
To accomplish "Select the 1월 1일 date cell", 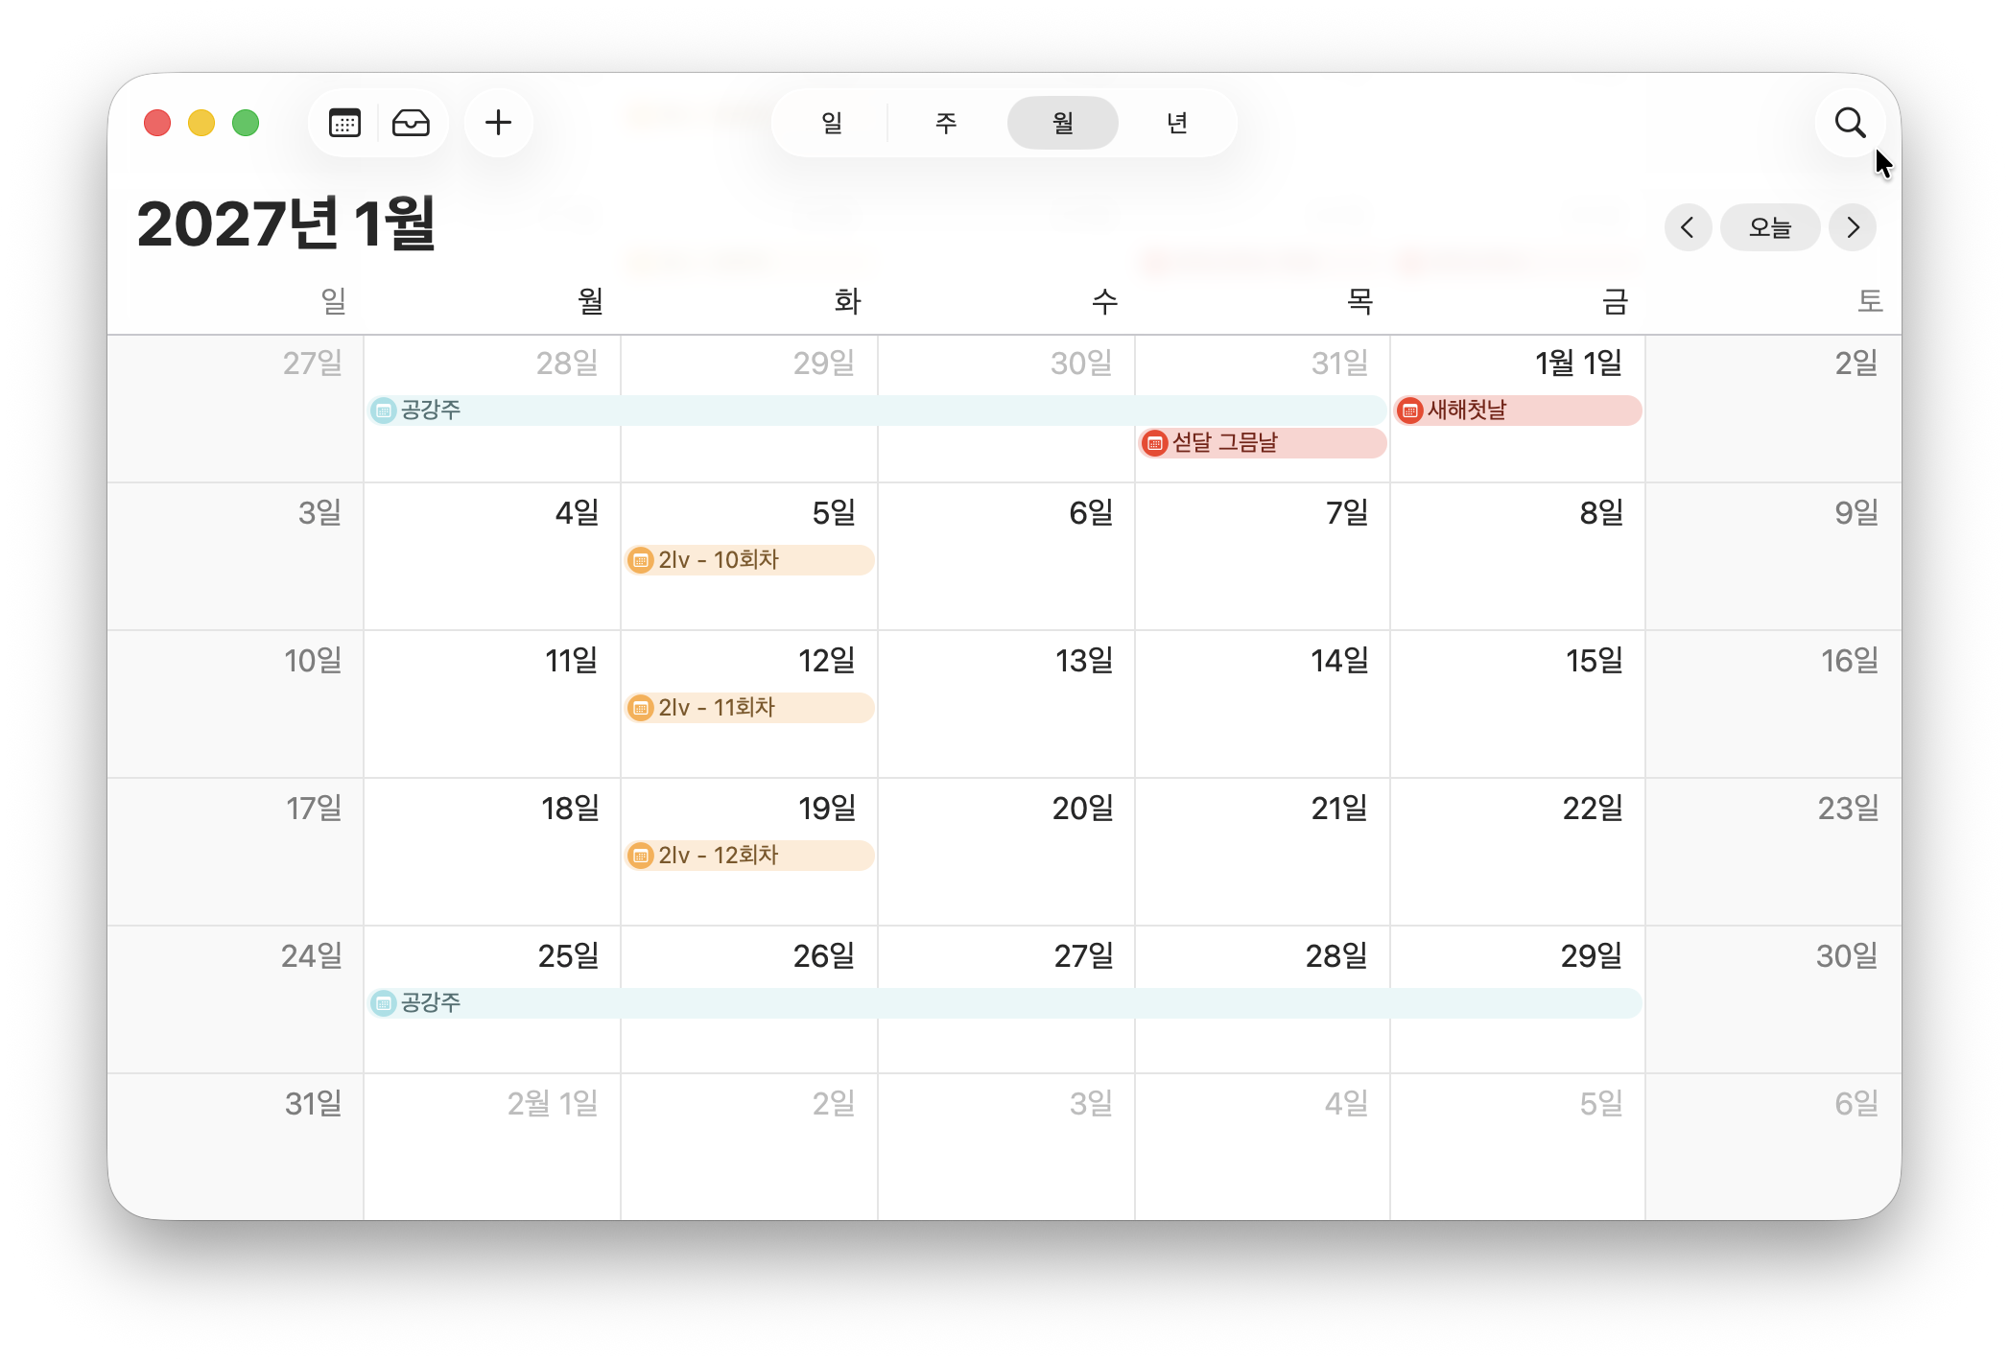I will 1518,409.
